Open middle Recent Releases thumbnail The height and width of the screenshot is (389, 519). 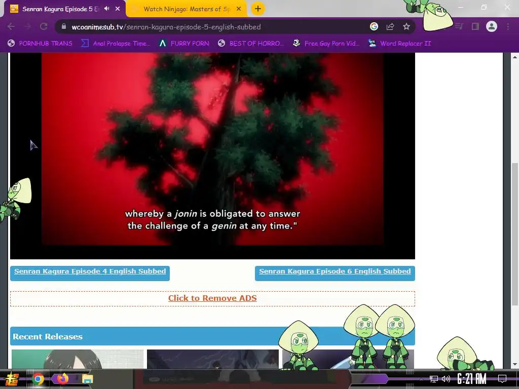[213, 359]
